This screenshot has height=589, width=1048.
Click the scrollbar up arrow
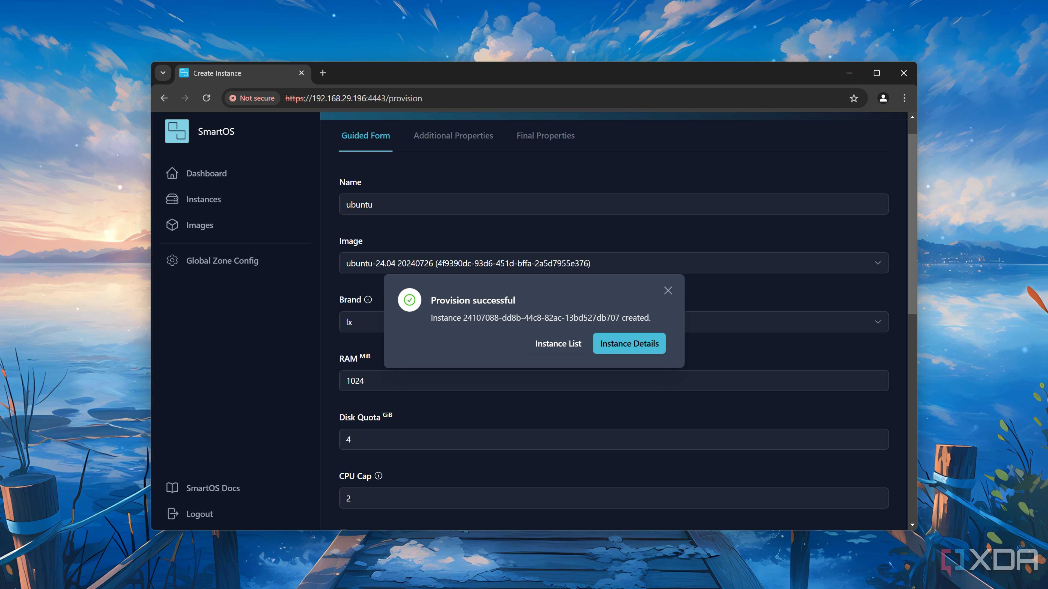pos(912,117)
